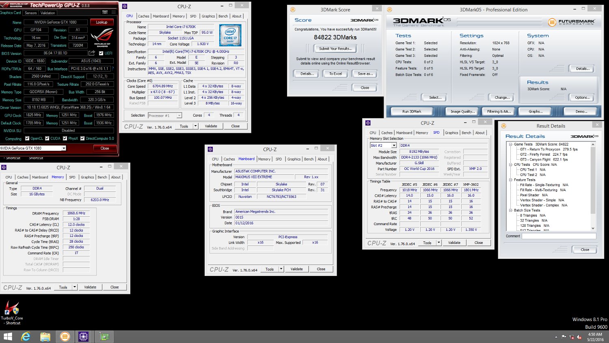The width and height of the screenshot is (609, 343).
Task: Click the Save as button in 3DMark Score
Action: (x=365, y=74)
